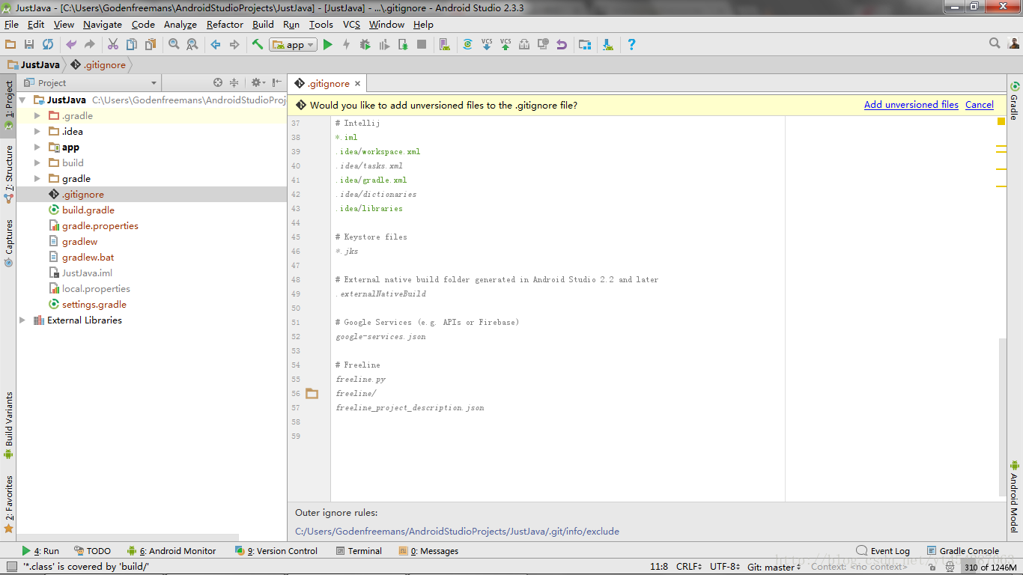The image size is (1023, 575).
Task: Expand the build folder node
Action: click(37, 163)
